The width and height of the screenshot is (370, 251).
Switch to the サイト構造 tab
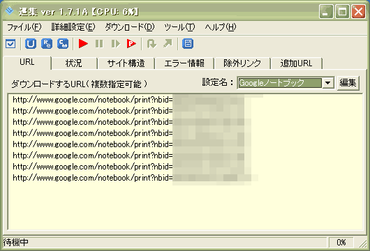[x=126, y=63]
